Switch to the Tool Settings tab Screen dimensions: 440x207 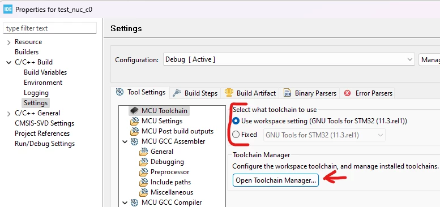pyautogui.click(x=140, y=92)
